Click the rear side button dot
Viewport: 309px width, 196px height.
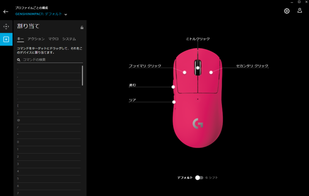[x=174, y=102]
